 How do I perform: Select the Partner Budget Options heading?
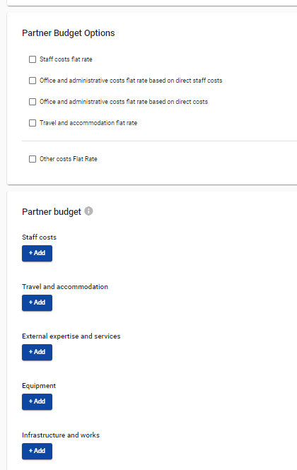coord(69,33)
